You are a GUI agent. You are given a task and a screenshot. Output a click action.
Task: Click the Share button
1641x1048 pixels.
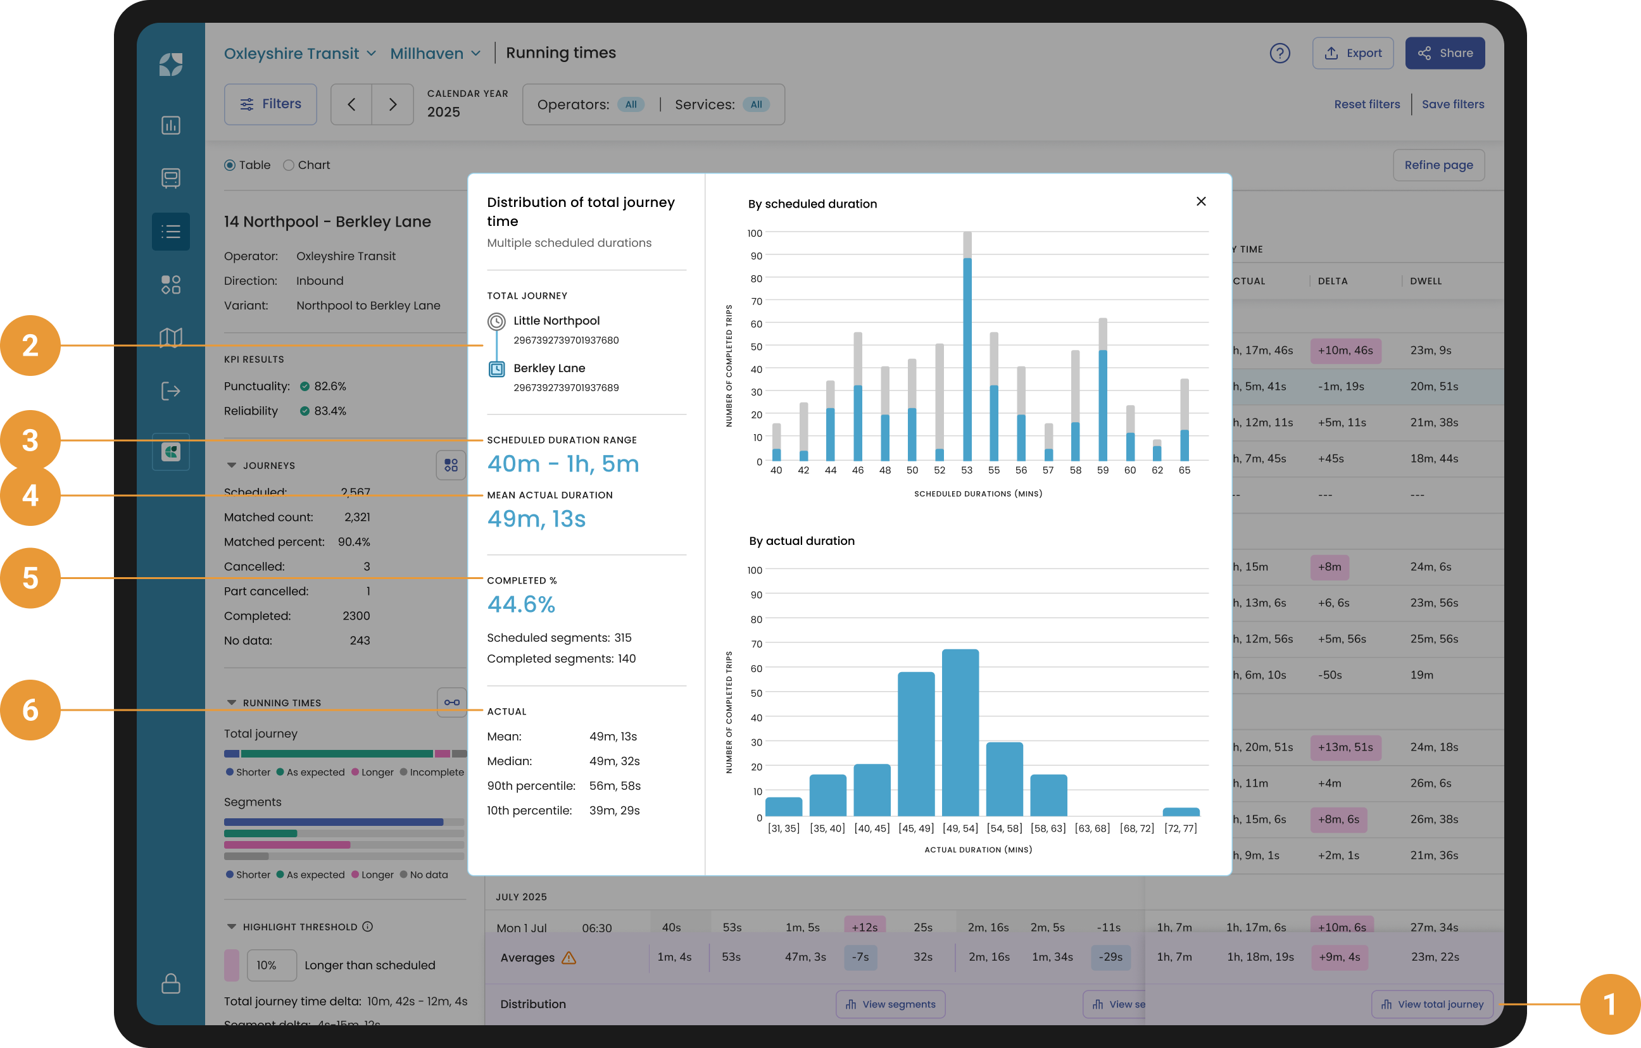pyautogui.click(x=1444, y=53)
